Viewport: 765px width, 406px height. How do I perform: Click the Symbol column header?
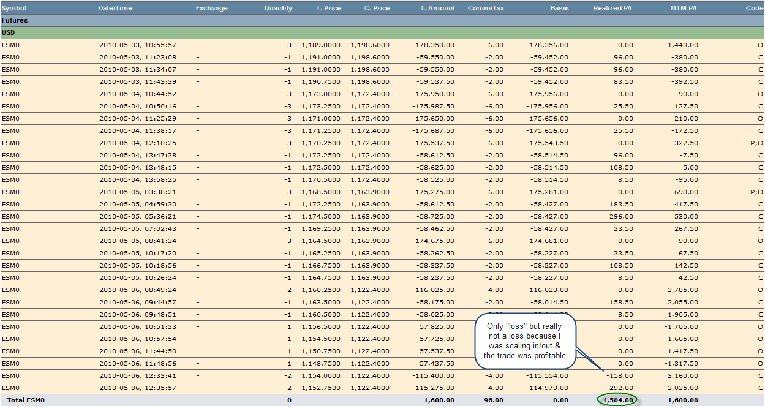(x=14, y=8)
